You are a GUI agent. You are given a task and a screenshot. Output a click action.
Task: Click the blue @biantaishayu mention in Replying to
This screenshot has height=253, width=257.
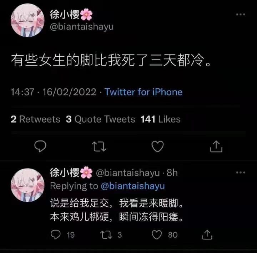pyautogui.click(x=133, y=186)
